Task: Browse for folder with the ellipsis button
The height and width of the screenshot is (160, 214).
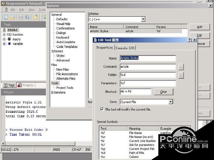Action: (x=181, y=75)
